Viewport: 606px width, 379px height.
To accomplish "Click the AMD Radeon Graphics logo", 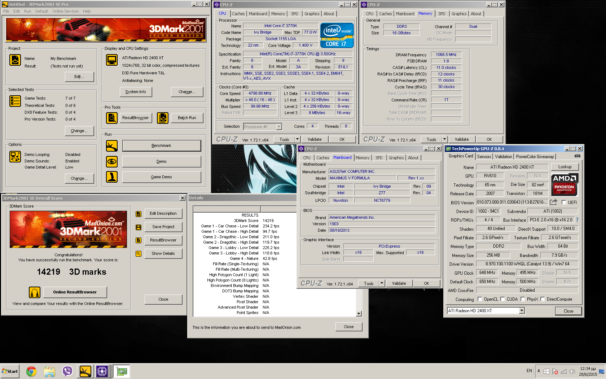I will coord(565,184).
